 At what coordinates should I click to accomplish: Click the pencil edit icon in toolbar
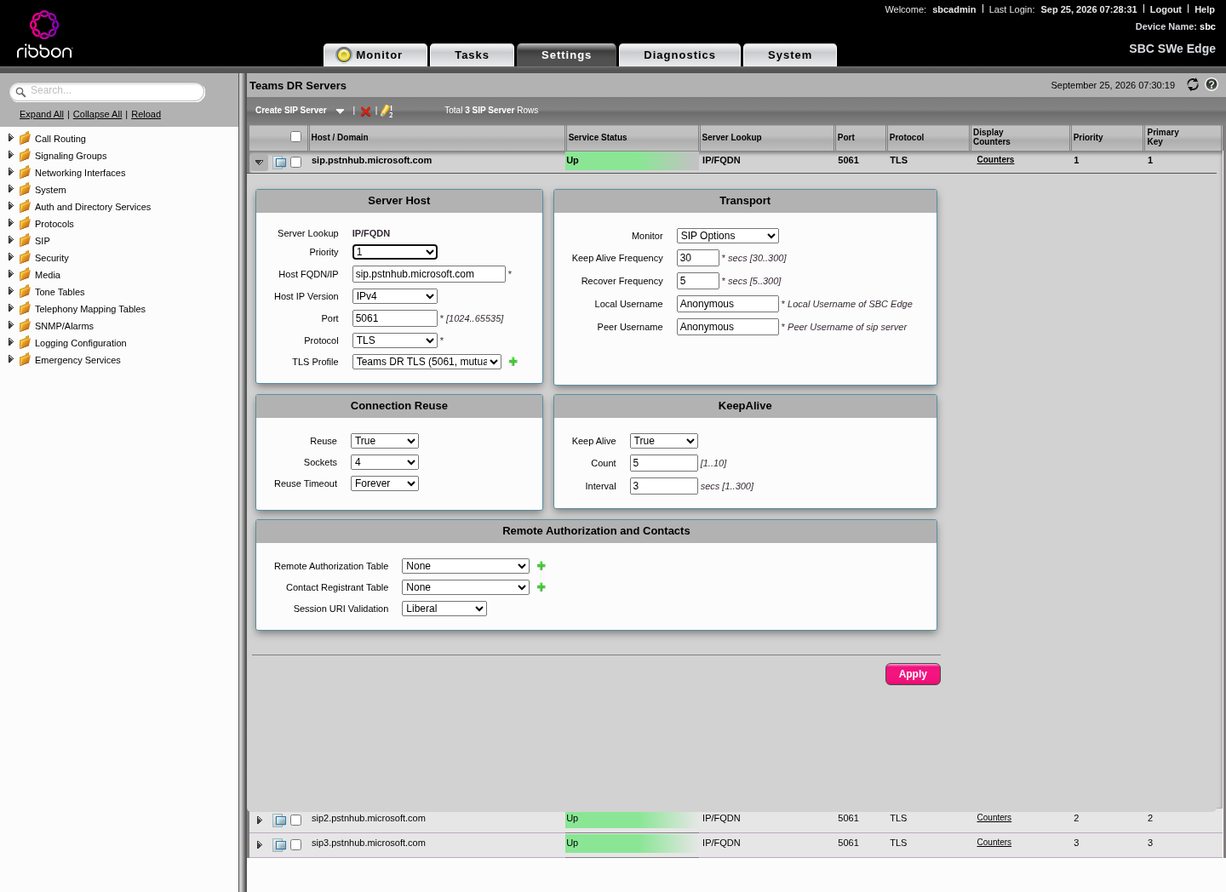pyautogui.click(x=386, y=111)
